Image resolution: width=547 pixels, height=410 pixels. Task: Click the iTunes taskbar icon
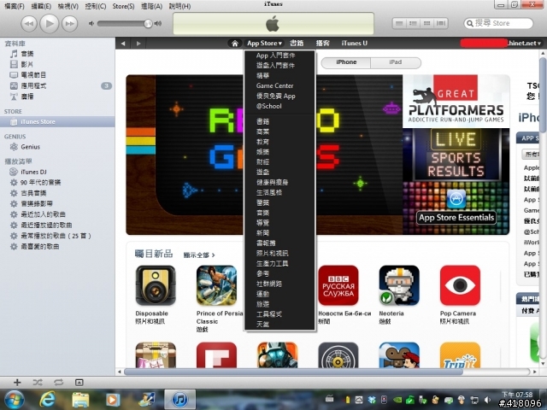click(x=180, y=400)
